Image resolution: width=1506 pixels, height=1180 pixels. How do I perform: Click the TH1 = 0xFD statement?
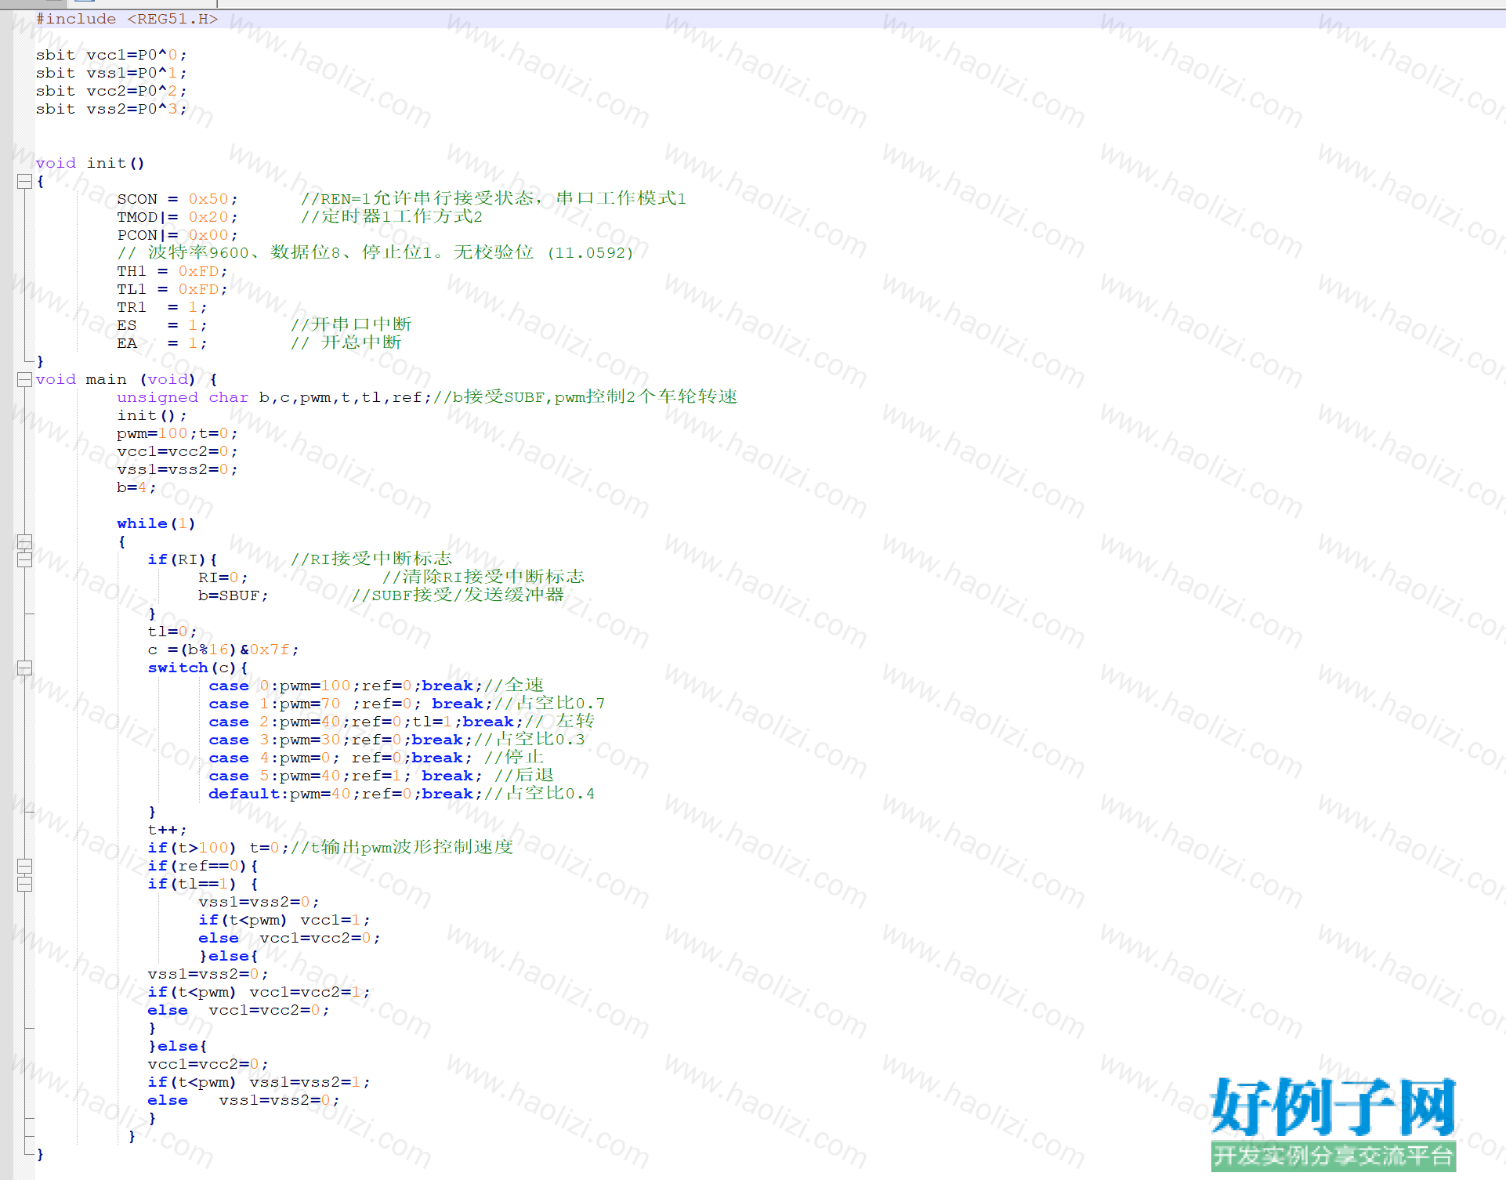pos(172,271)
